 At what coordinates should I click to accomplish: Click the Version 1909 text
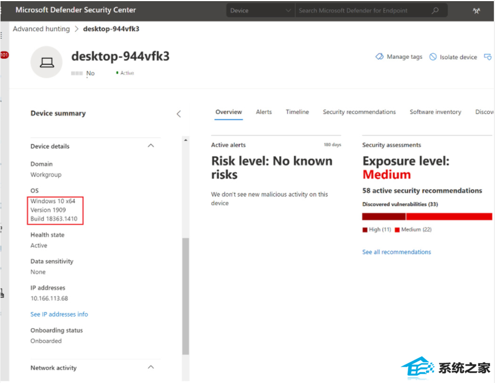[48, 210]
